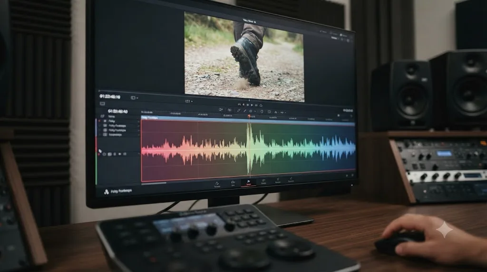
Task: Click the stop button in the transport controls
Action: [x=247, y=105]
